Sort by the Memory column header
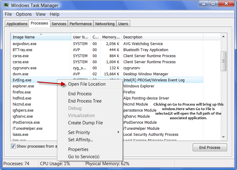 pyautogui.click(x=111, y=37)
